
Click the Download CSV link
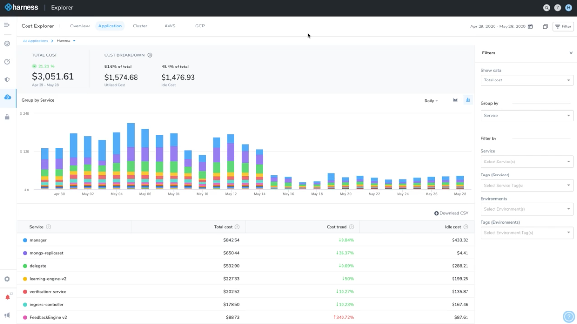pyautogui.click(x=451, y=213)
